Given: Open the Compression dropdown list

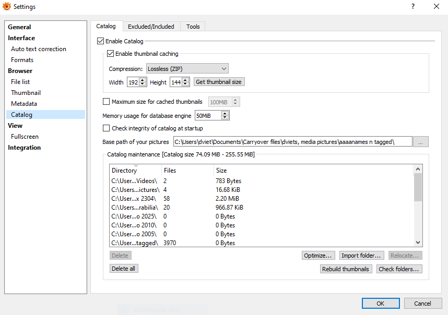Looking at the screenshot, I should (187, 69).
